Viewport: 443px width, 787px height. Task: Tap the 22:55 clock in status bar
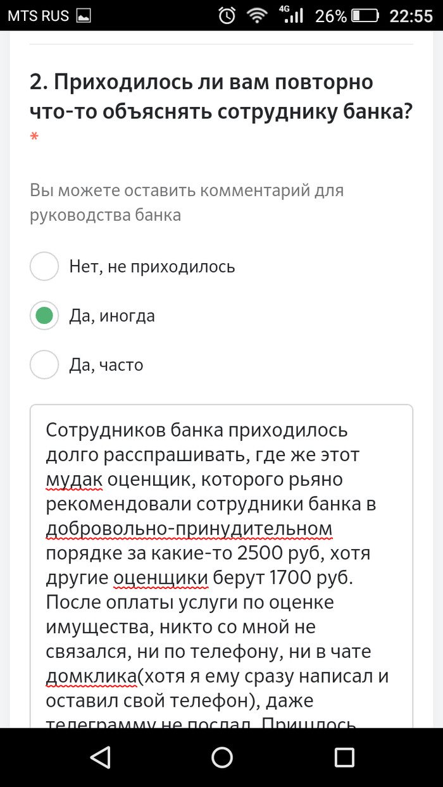pos(411,16)
